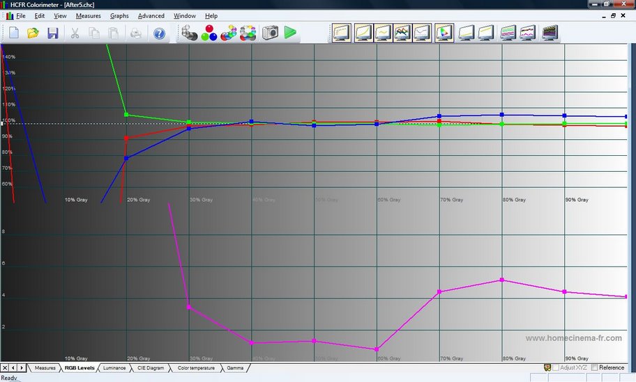The width and height of the screenshot is (636, 382).
Task: Click the Copy icon in the toolbar
Action: click(x=94, y=33)
